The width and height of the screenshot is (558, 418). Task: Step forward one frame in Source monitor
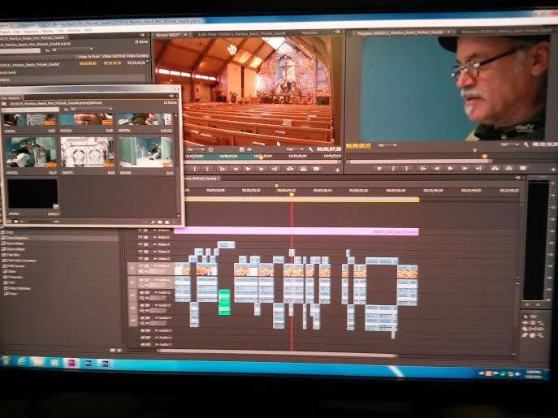pos(262,170)
